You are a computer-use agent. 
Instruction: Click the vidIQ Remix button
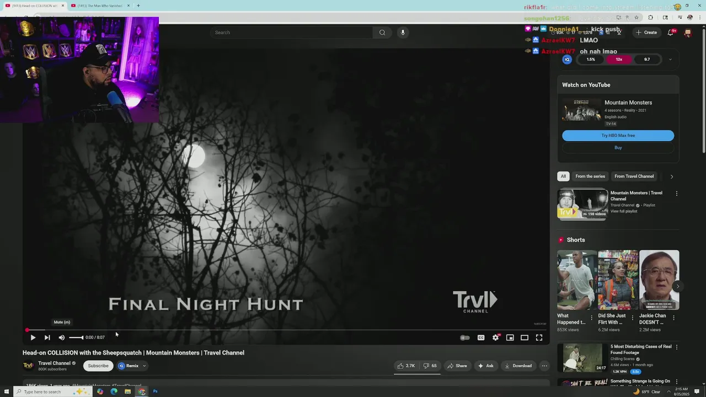point(129,366)
